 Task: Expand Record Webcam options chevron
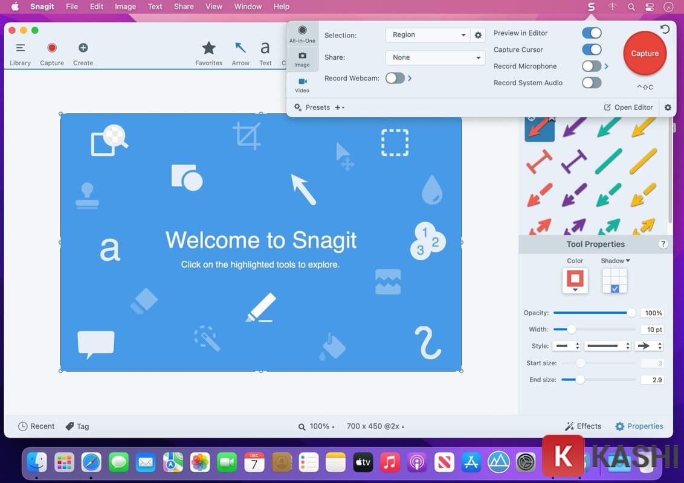pyautogui.click(x=410, y=78)
